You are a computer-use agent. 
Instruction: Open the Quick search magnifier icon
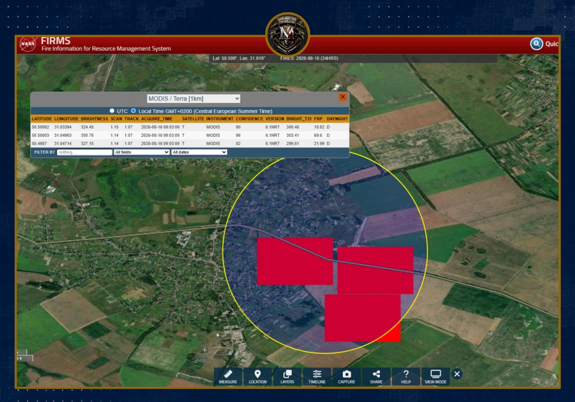click(x=537, y=44)
